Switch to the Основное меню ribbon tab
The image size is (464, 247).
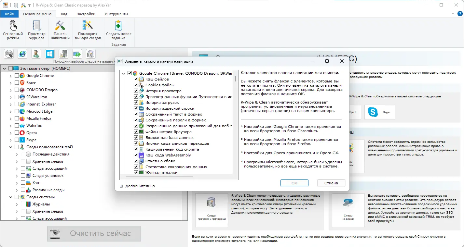click(x=37, y=14)
